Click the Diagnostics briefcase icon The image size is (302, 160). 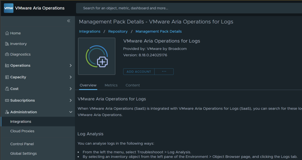click(x=7, y=54)
